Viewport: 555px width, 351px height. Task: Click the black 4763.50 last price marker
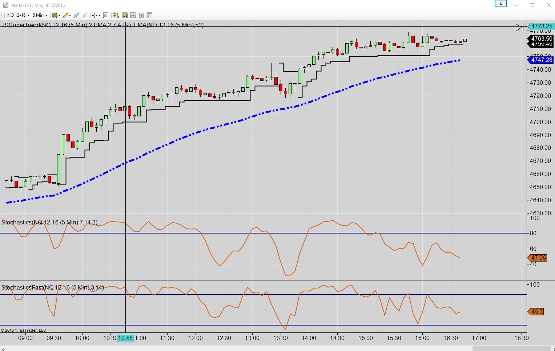(540, 39)
